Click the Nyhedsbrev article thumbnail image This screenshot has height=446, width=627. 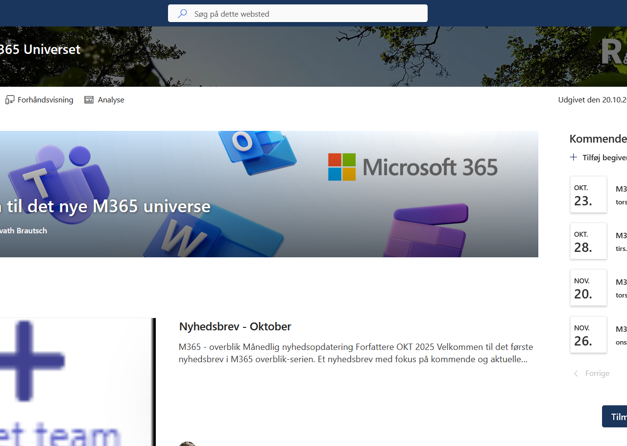76,382
